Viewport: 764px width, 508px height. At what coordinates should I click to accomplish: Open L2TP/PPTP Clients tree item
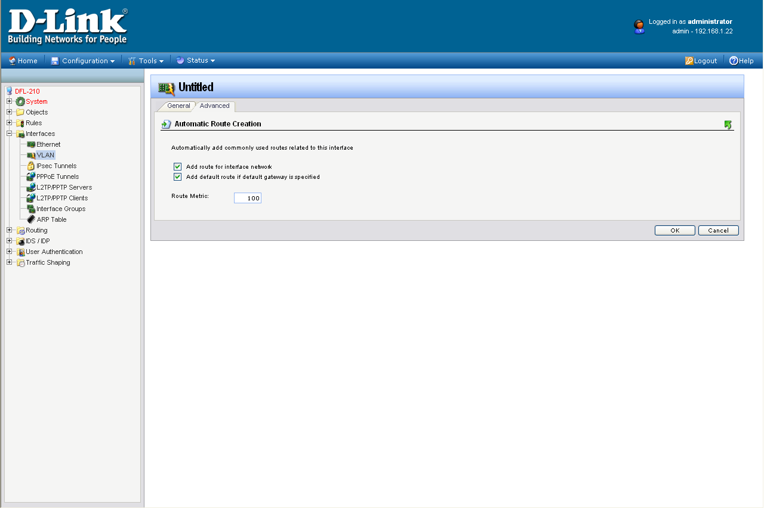(62, 198)
